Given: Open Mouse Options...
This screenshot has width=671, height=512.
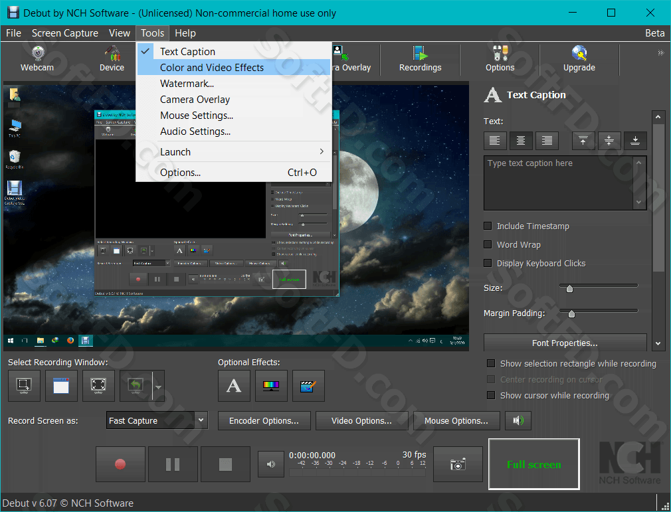Looking at the screenshot, I should coord(456,420).
